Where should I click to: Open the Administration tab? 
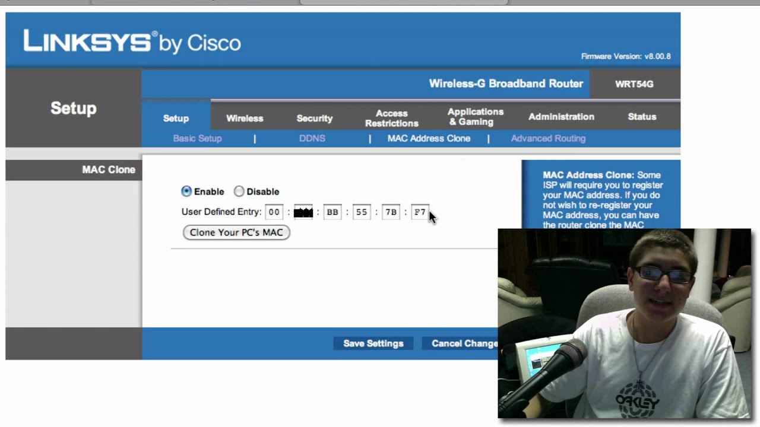561,117
